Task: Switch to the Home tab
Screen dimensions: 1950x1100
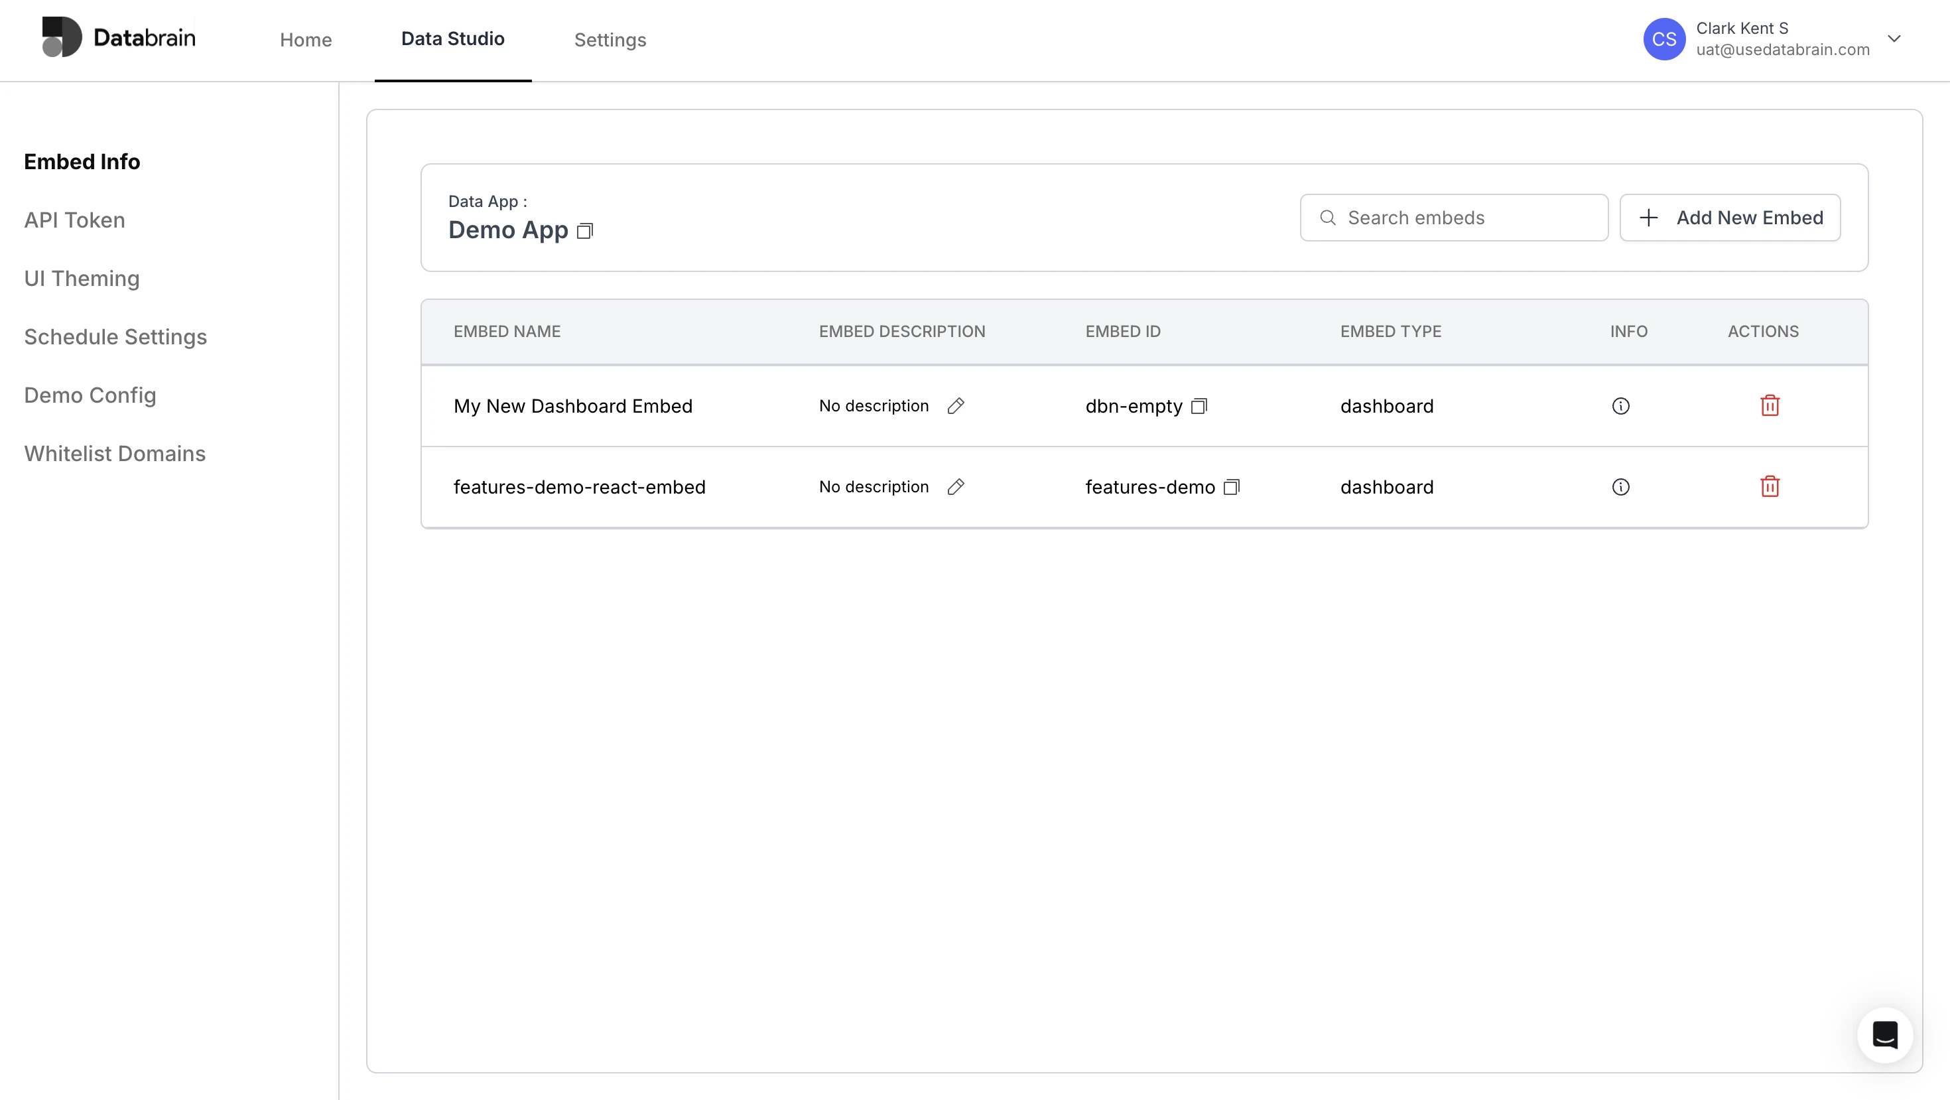Action: [x=306, y=39]
